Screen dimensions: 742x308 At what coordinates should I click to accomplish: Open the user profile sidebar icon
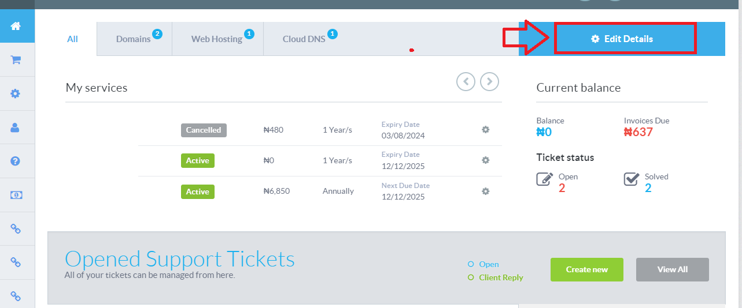tap(16, 127)
